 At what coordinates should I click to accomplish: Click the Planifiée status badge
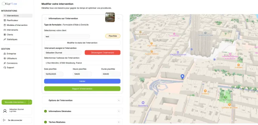click(113, 36)
